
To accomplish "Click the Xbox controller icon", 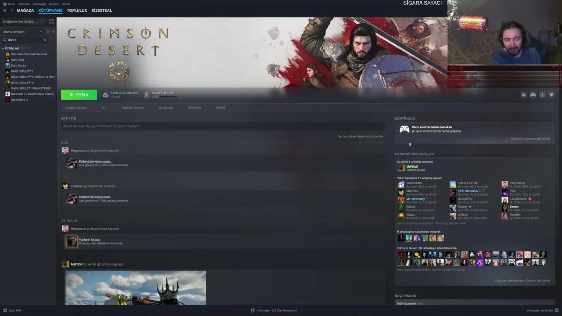I will pyautogui.click(x=404, y=129).
